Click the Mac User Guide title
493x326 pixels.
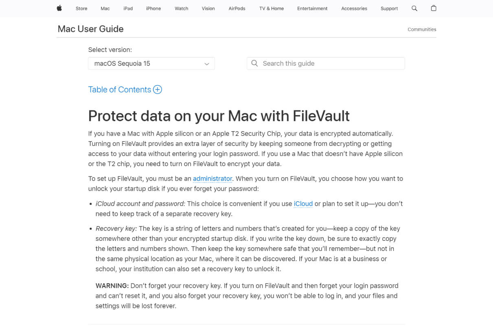pyautogui.click(x=90, y=29)
